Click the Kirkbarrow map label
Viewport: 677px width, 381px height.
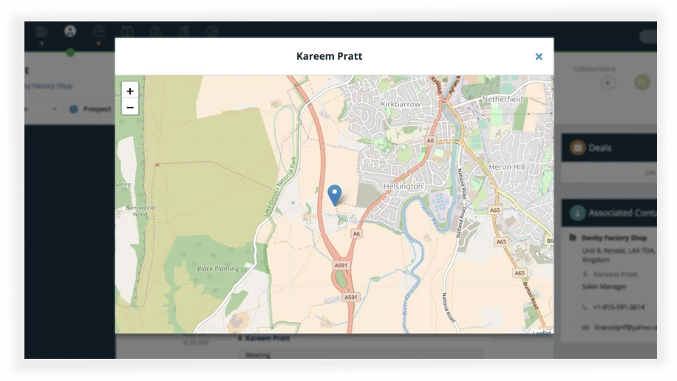[x=401, y=104]
